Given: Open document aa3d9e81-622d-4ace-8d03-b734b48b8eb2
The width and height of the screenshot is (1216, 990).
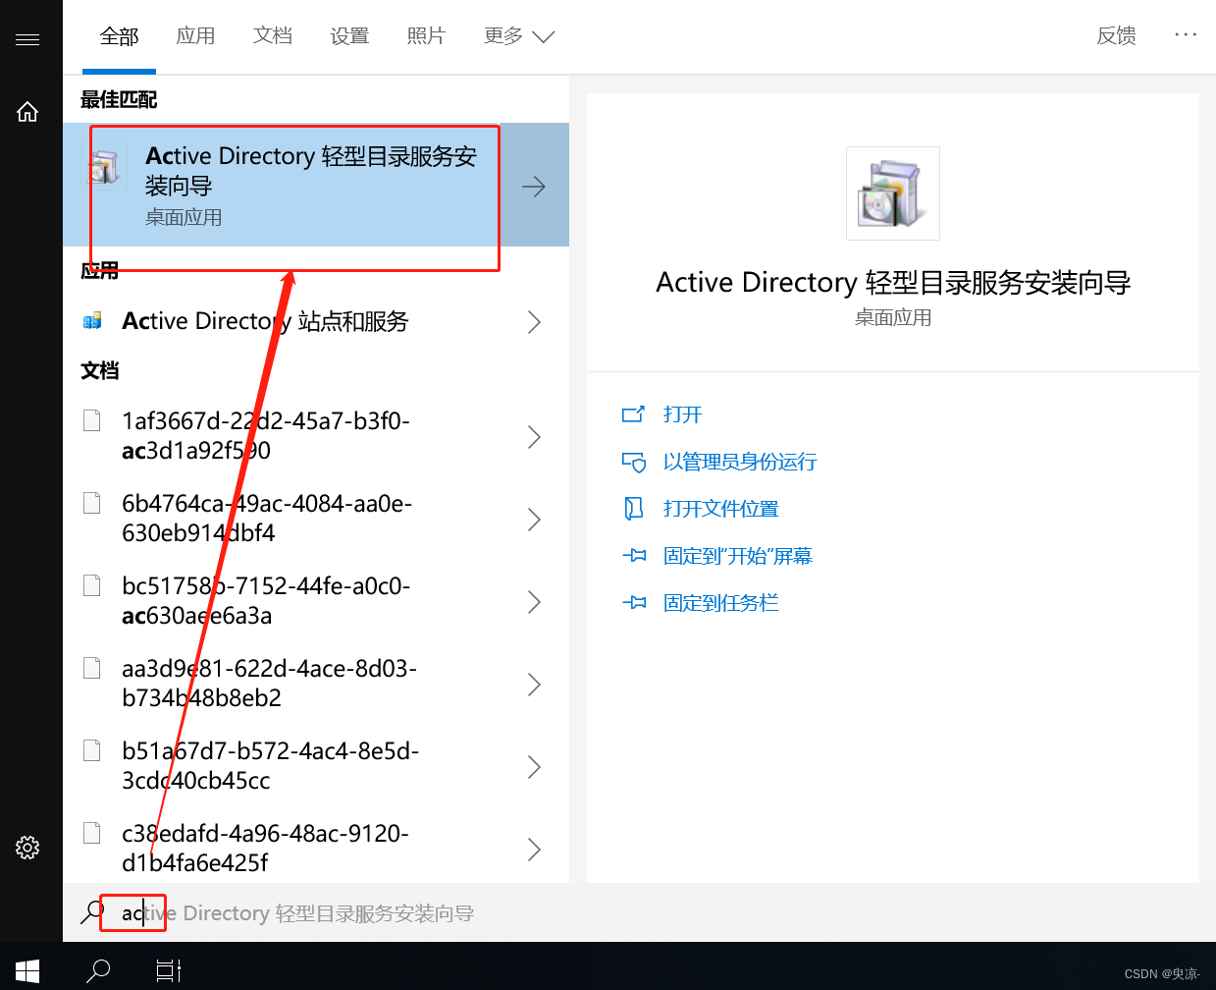Looking at the screenshot, I should pos(316,684).
